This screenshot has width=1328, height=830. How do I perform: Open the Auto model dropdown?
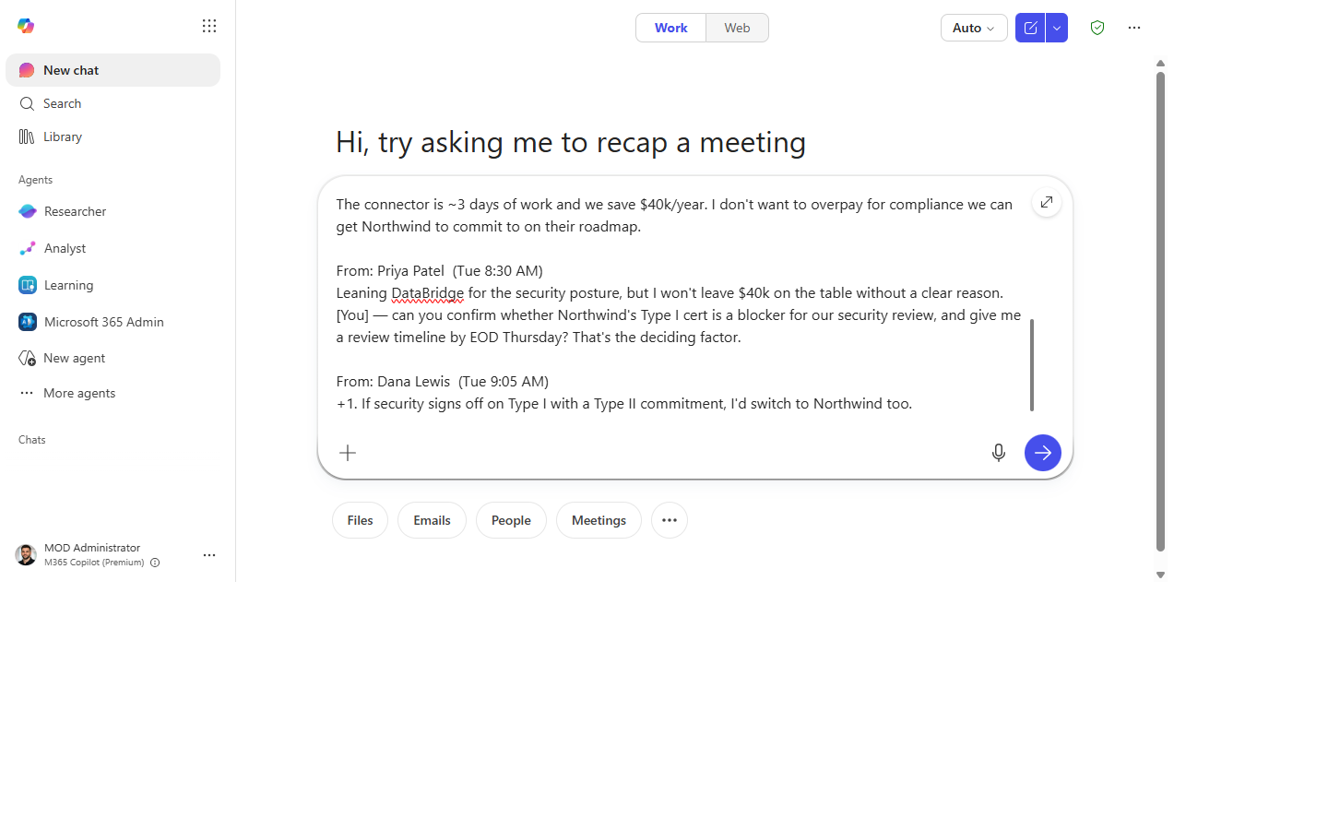tap(974, 28)
